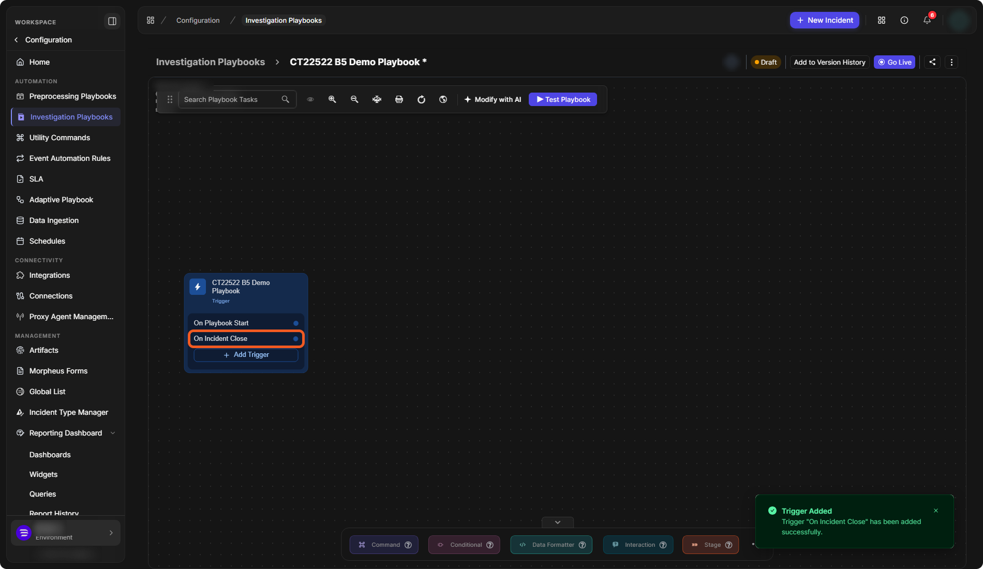The width and height of the screenshot is (983, 569).
Task: Click the Test Playbook button
Action: pos(563,99)
